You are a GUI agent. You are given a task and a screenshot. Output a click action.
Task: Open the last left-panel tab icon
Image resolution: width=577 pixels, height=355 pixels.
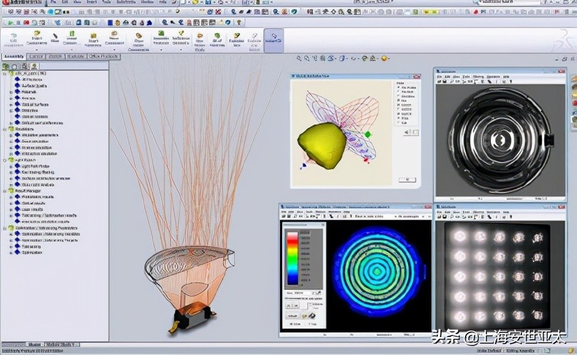[34, 66]
